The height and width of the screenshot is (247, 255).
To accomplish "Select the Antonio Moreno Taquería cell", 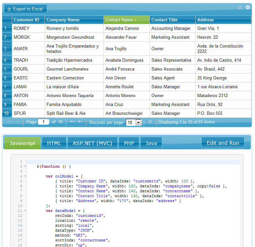I will (74, 95).
